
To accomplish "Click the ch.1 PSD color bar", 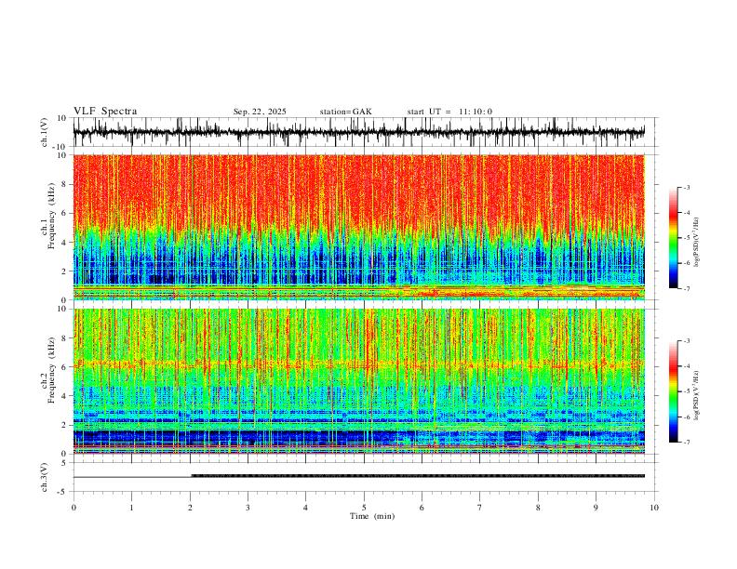I will pyautogui.click(x=674, y=238).
